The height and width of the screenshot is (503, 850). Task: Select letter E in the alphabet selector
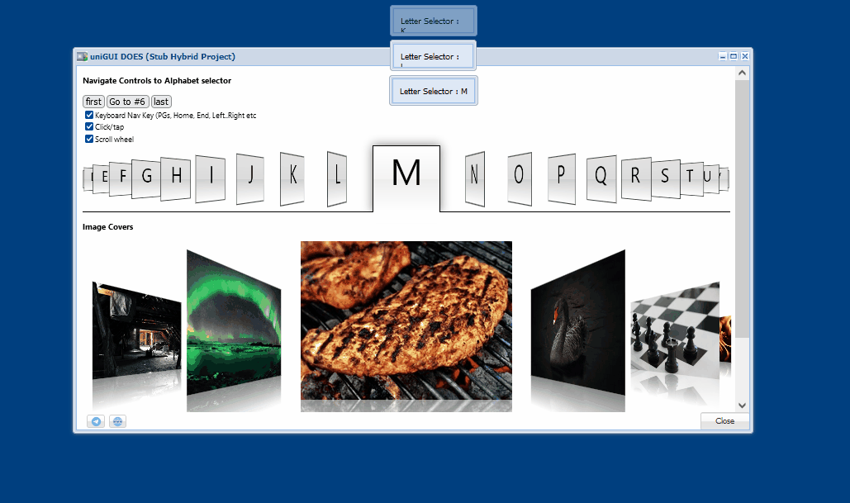coord(102,178)
